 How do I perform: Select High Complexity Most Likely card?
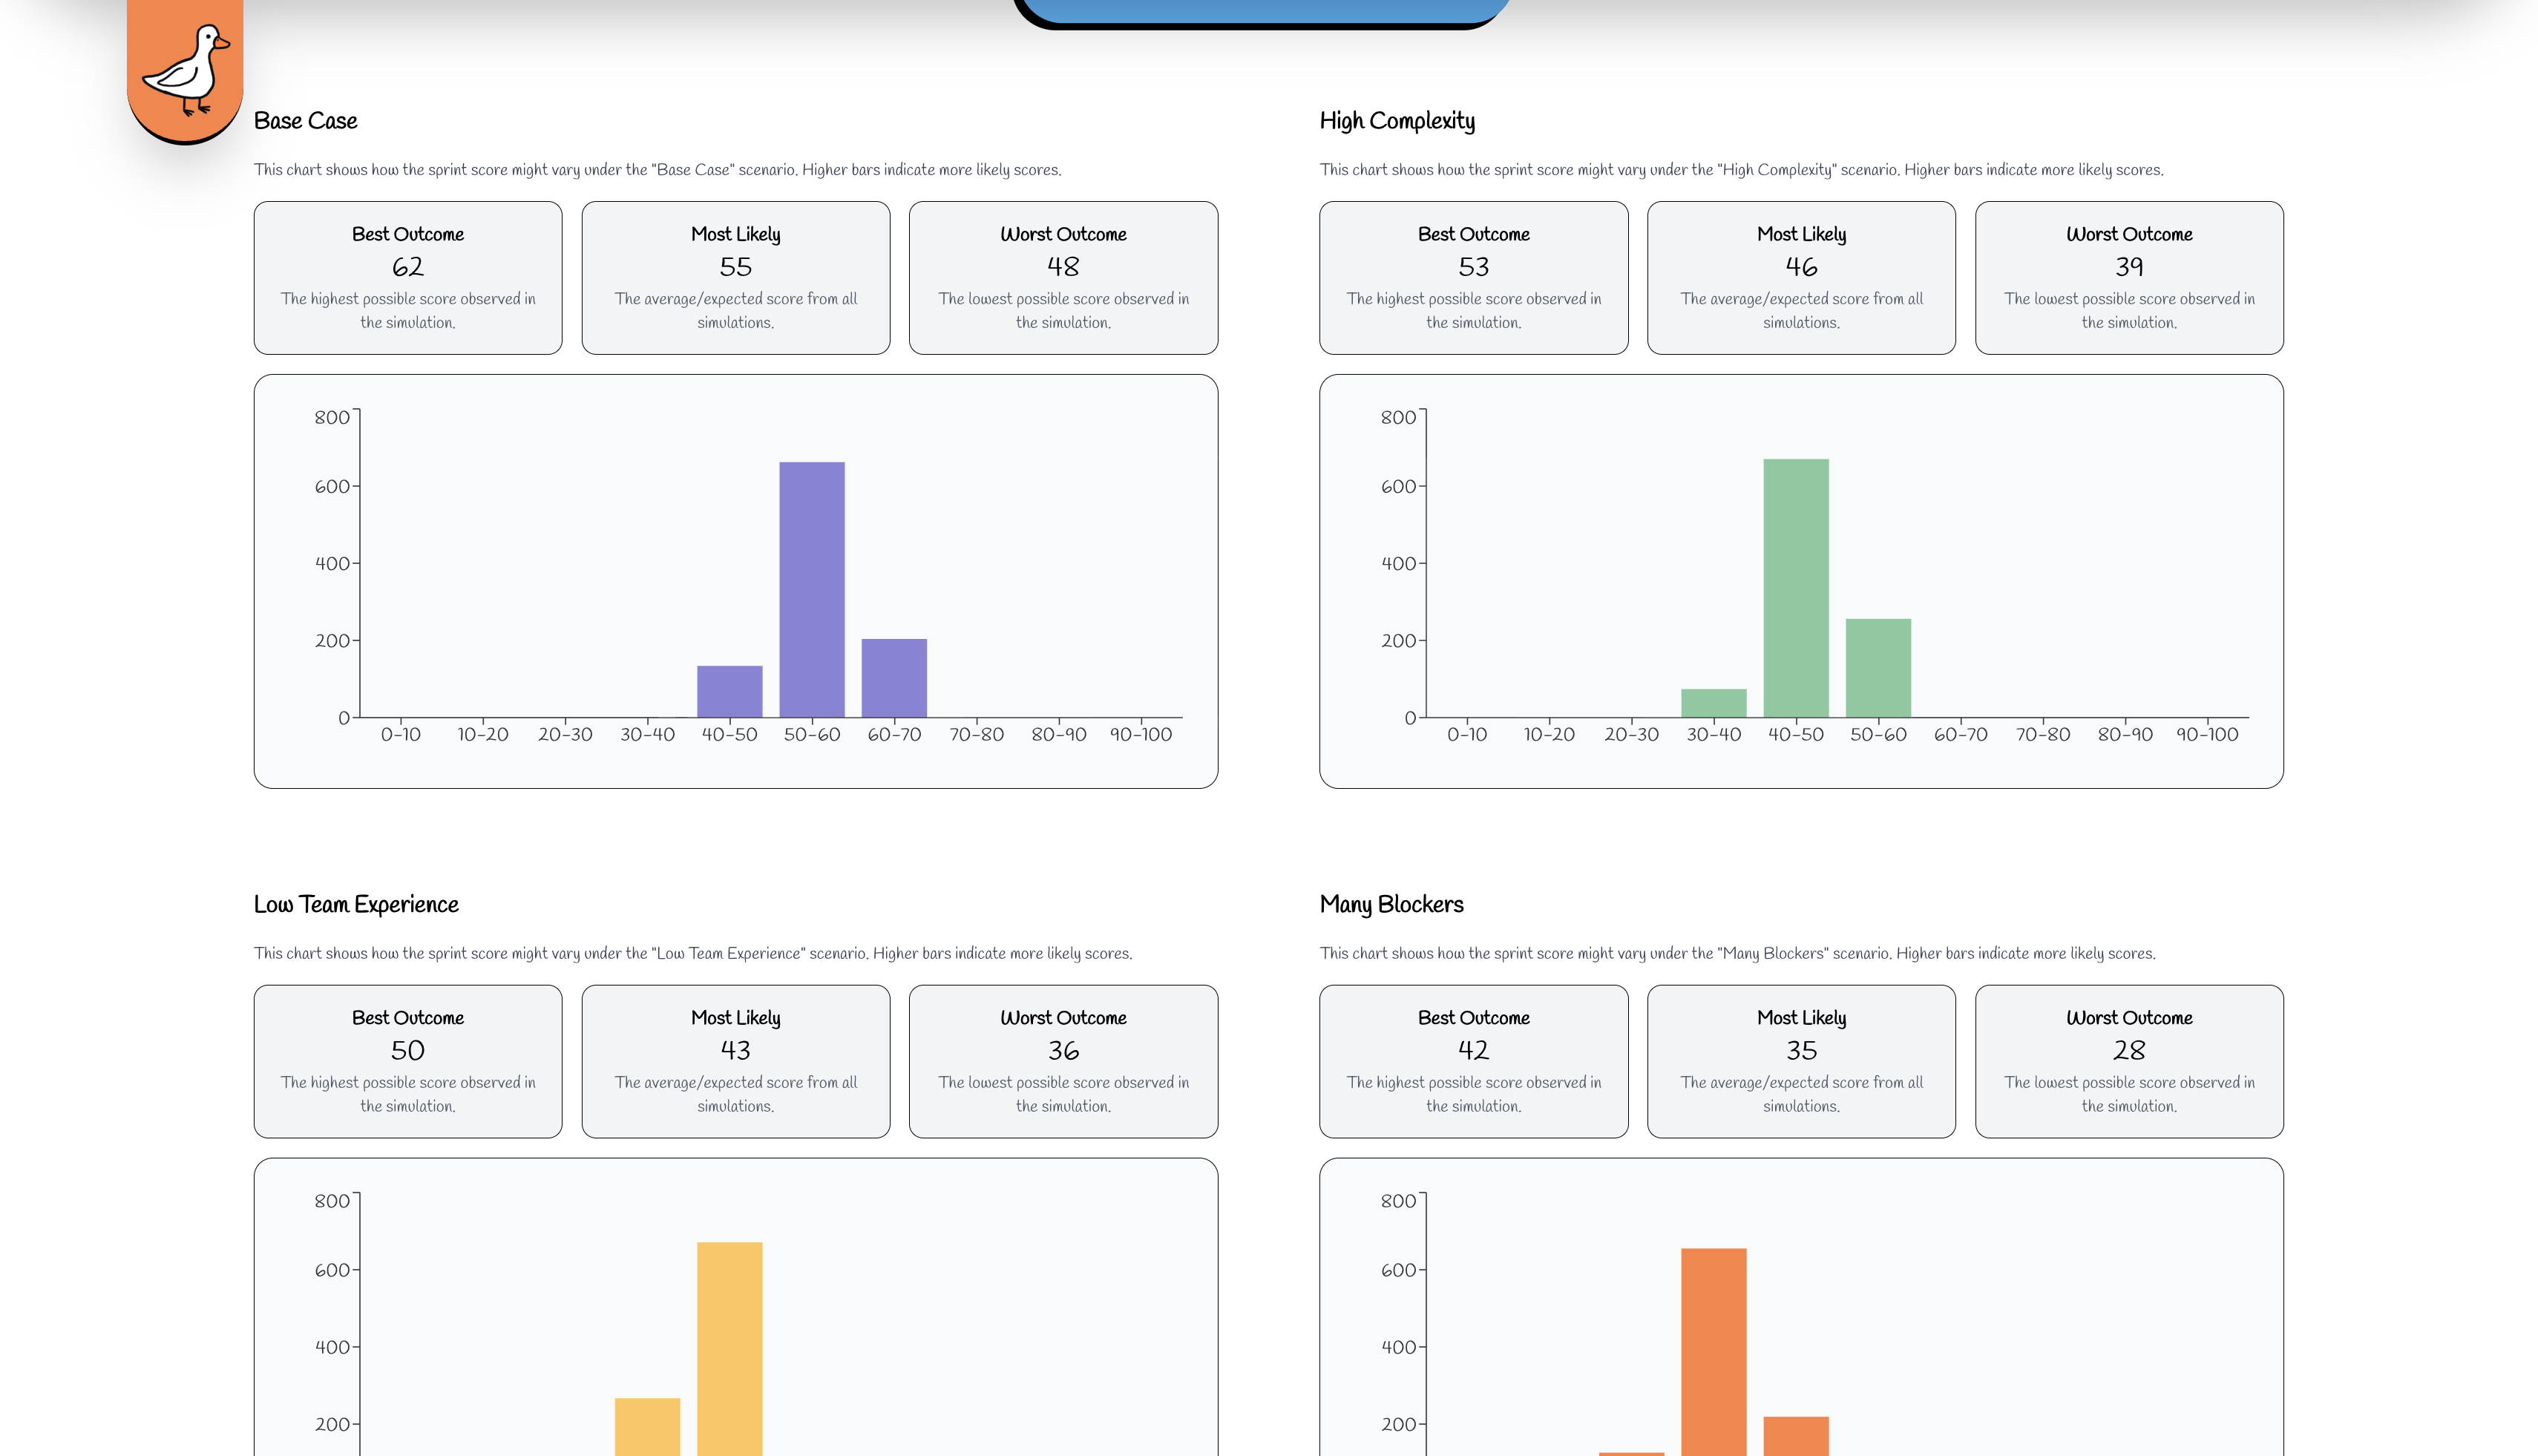tap(1801, 277)
